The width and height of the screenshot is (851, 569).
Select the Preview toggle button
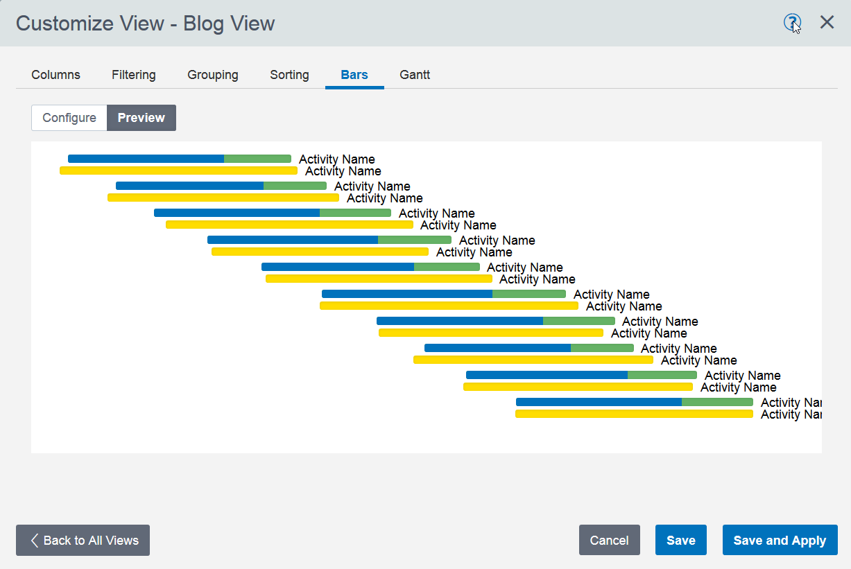(x=141, y=118)
